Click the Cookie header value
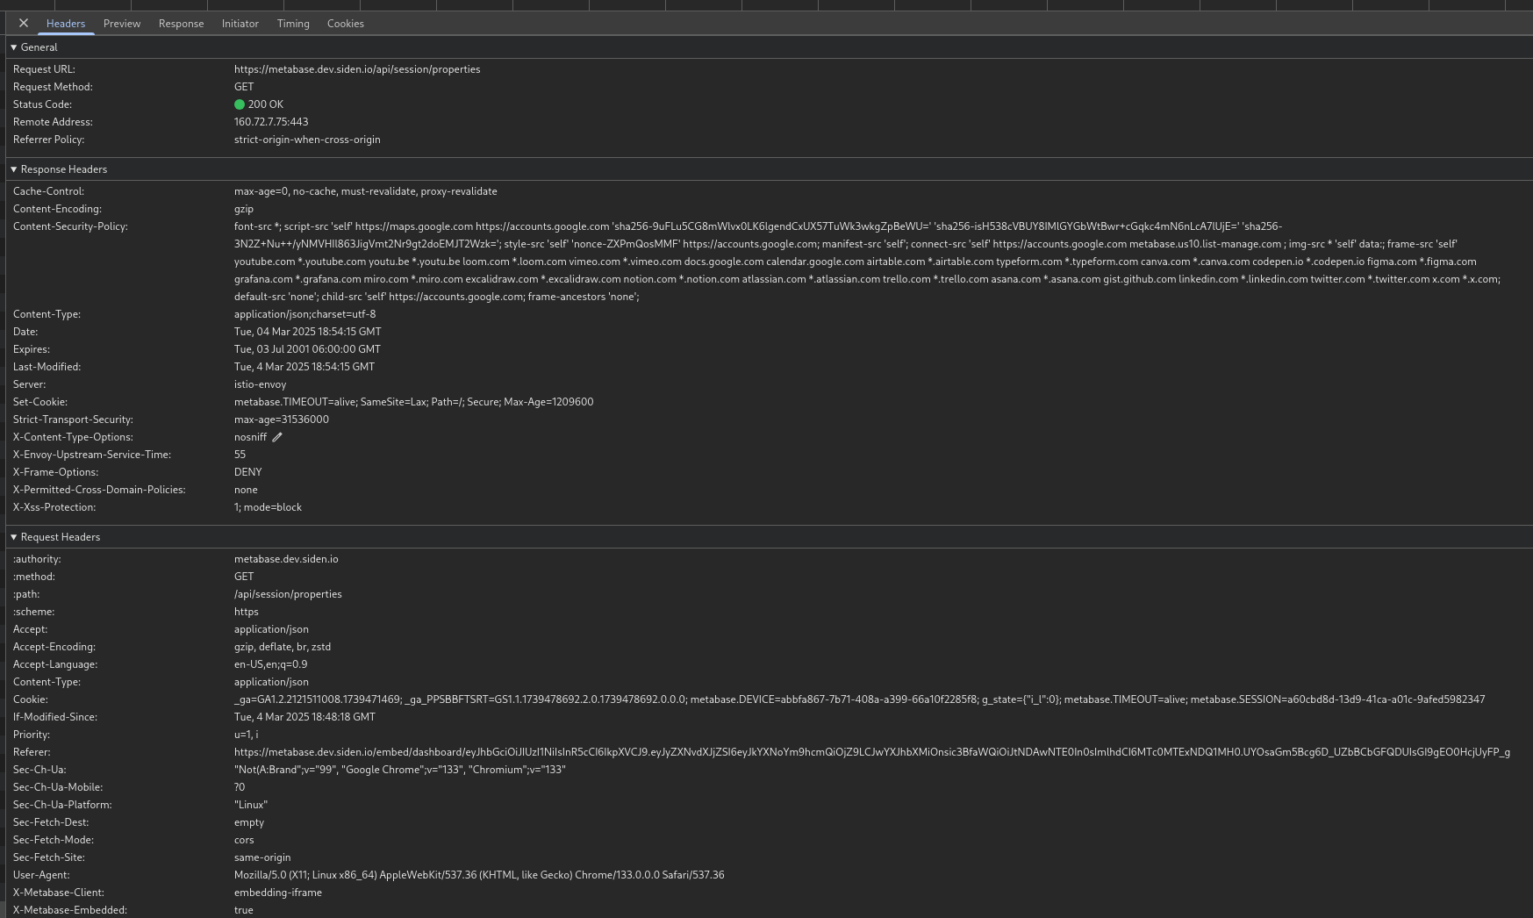The width and height of the screenshot is (1533, 918). click(860, 699)
